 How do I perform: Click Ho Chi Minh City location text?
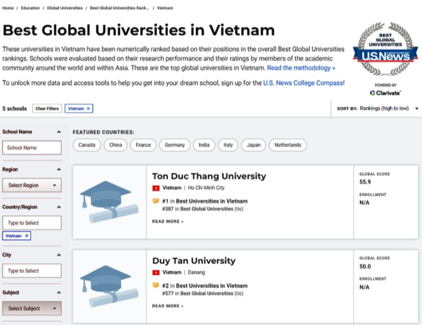pos(206,188)
